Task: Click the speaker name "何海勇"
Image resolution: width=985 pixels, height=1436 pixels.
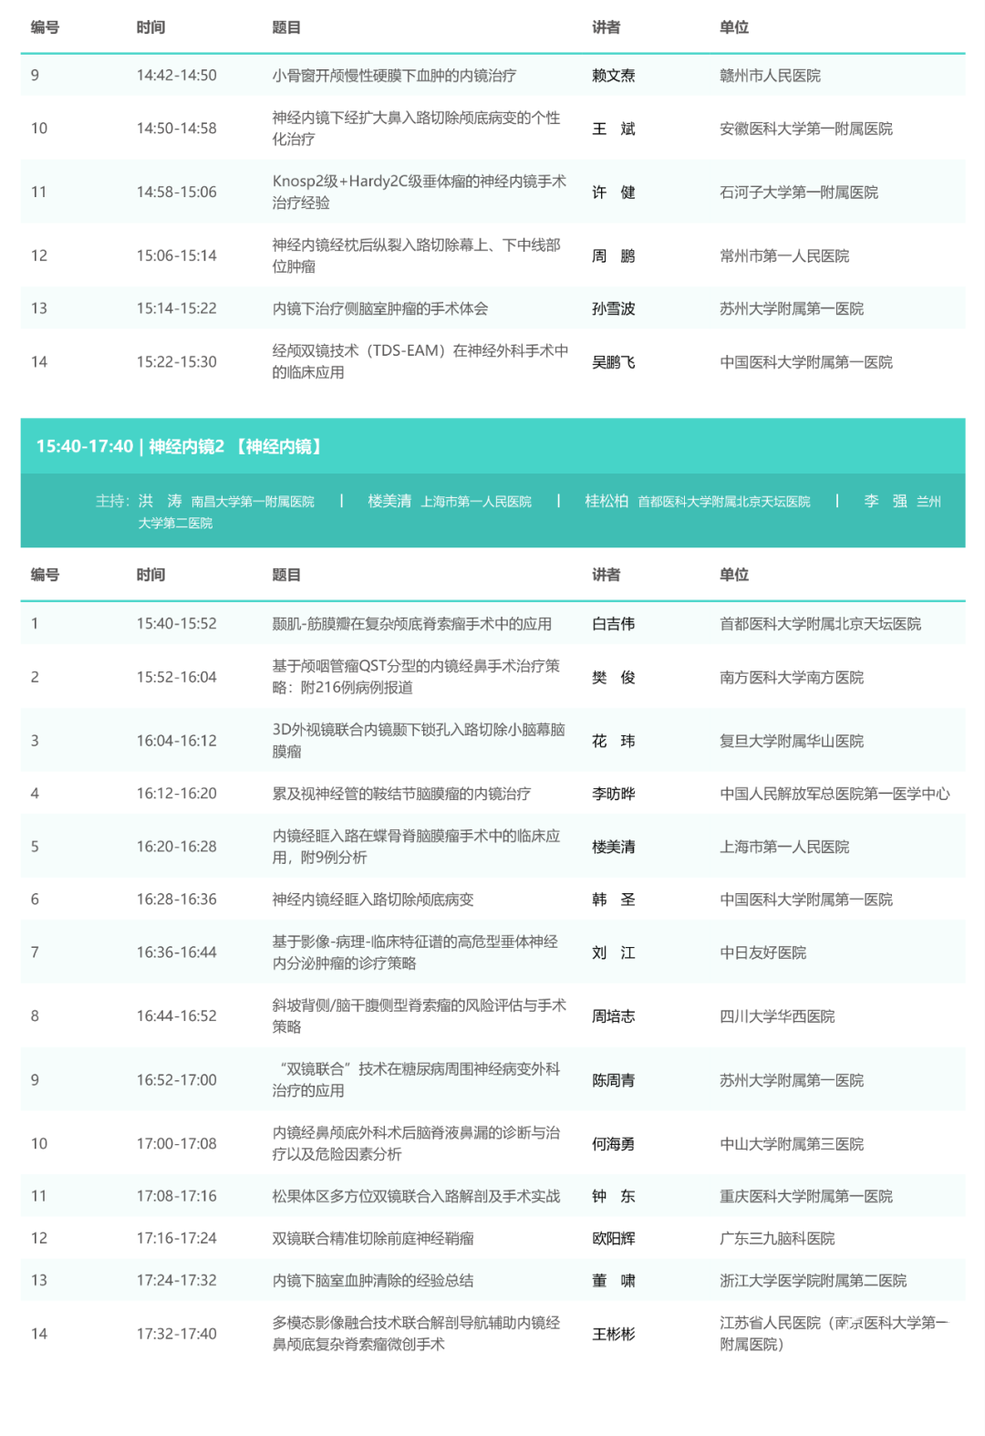Action: click(x=614, y=1145)
